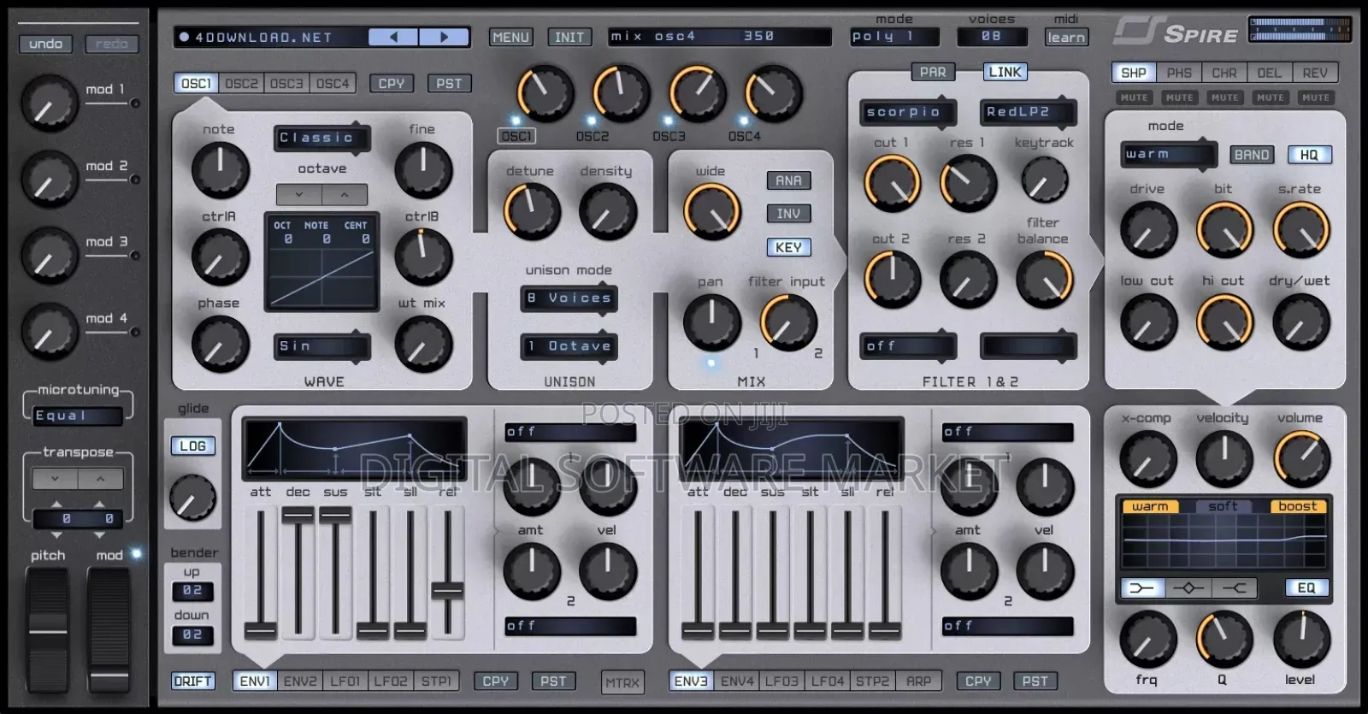The width and height of the screenshot is (1368, 714).
Task: Switch to the LFO1 tab
Action: click(345, 682)
